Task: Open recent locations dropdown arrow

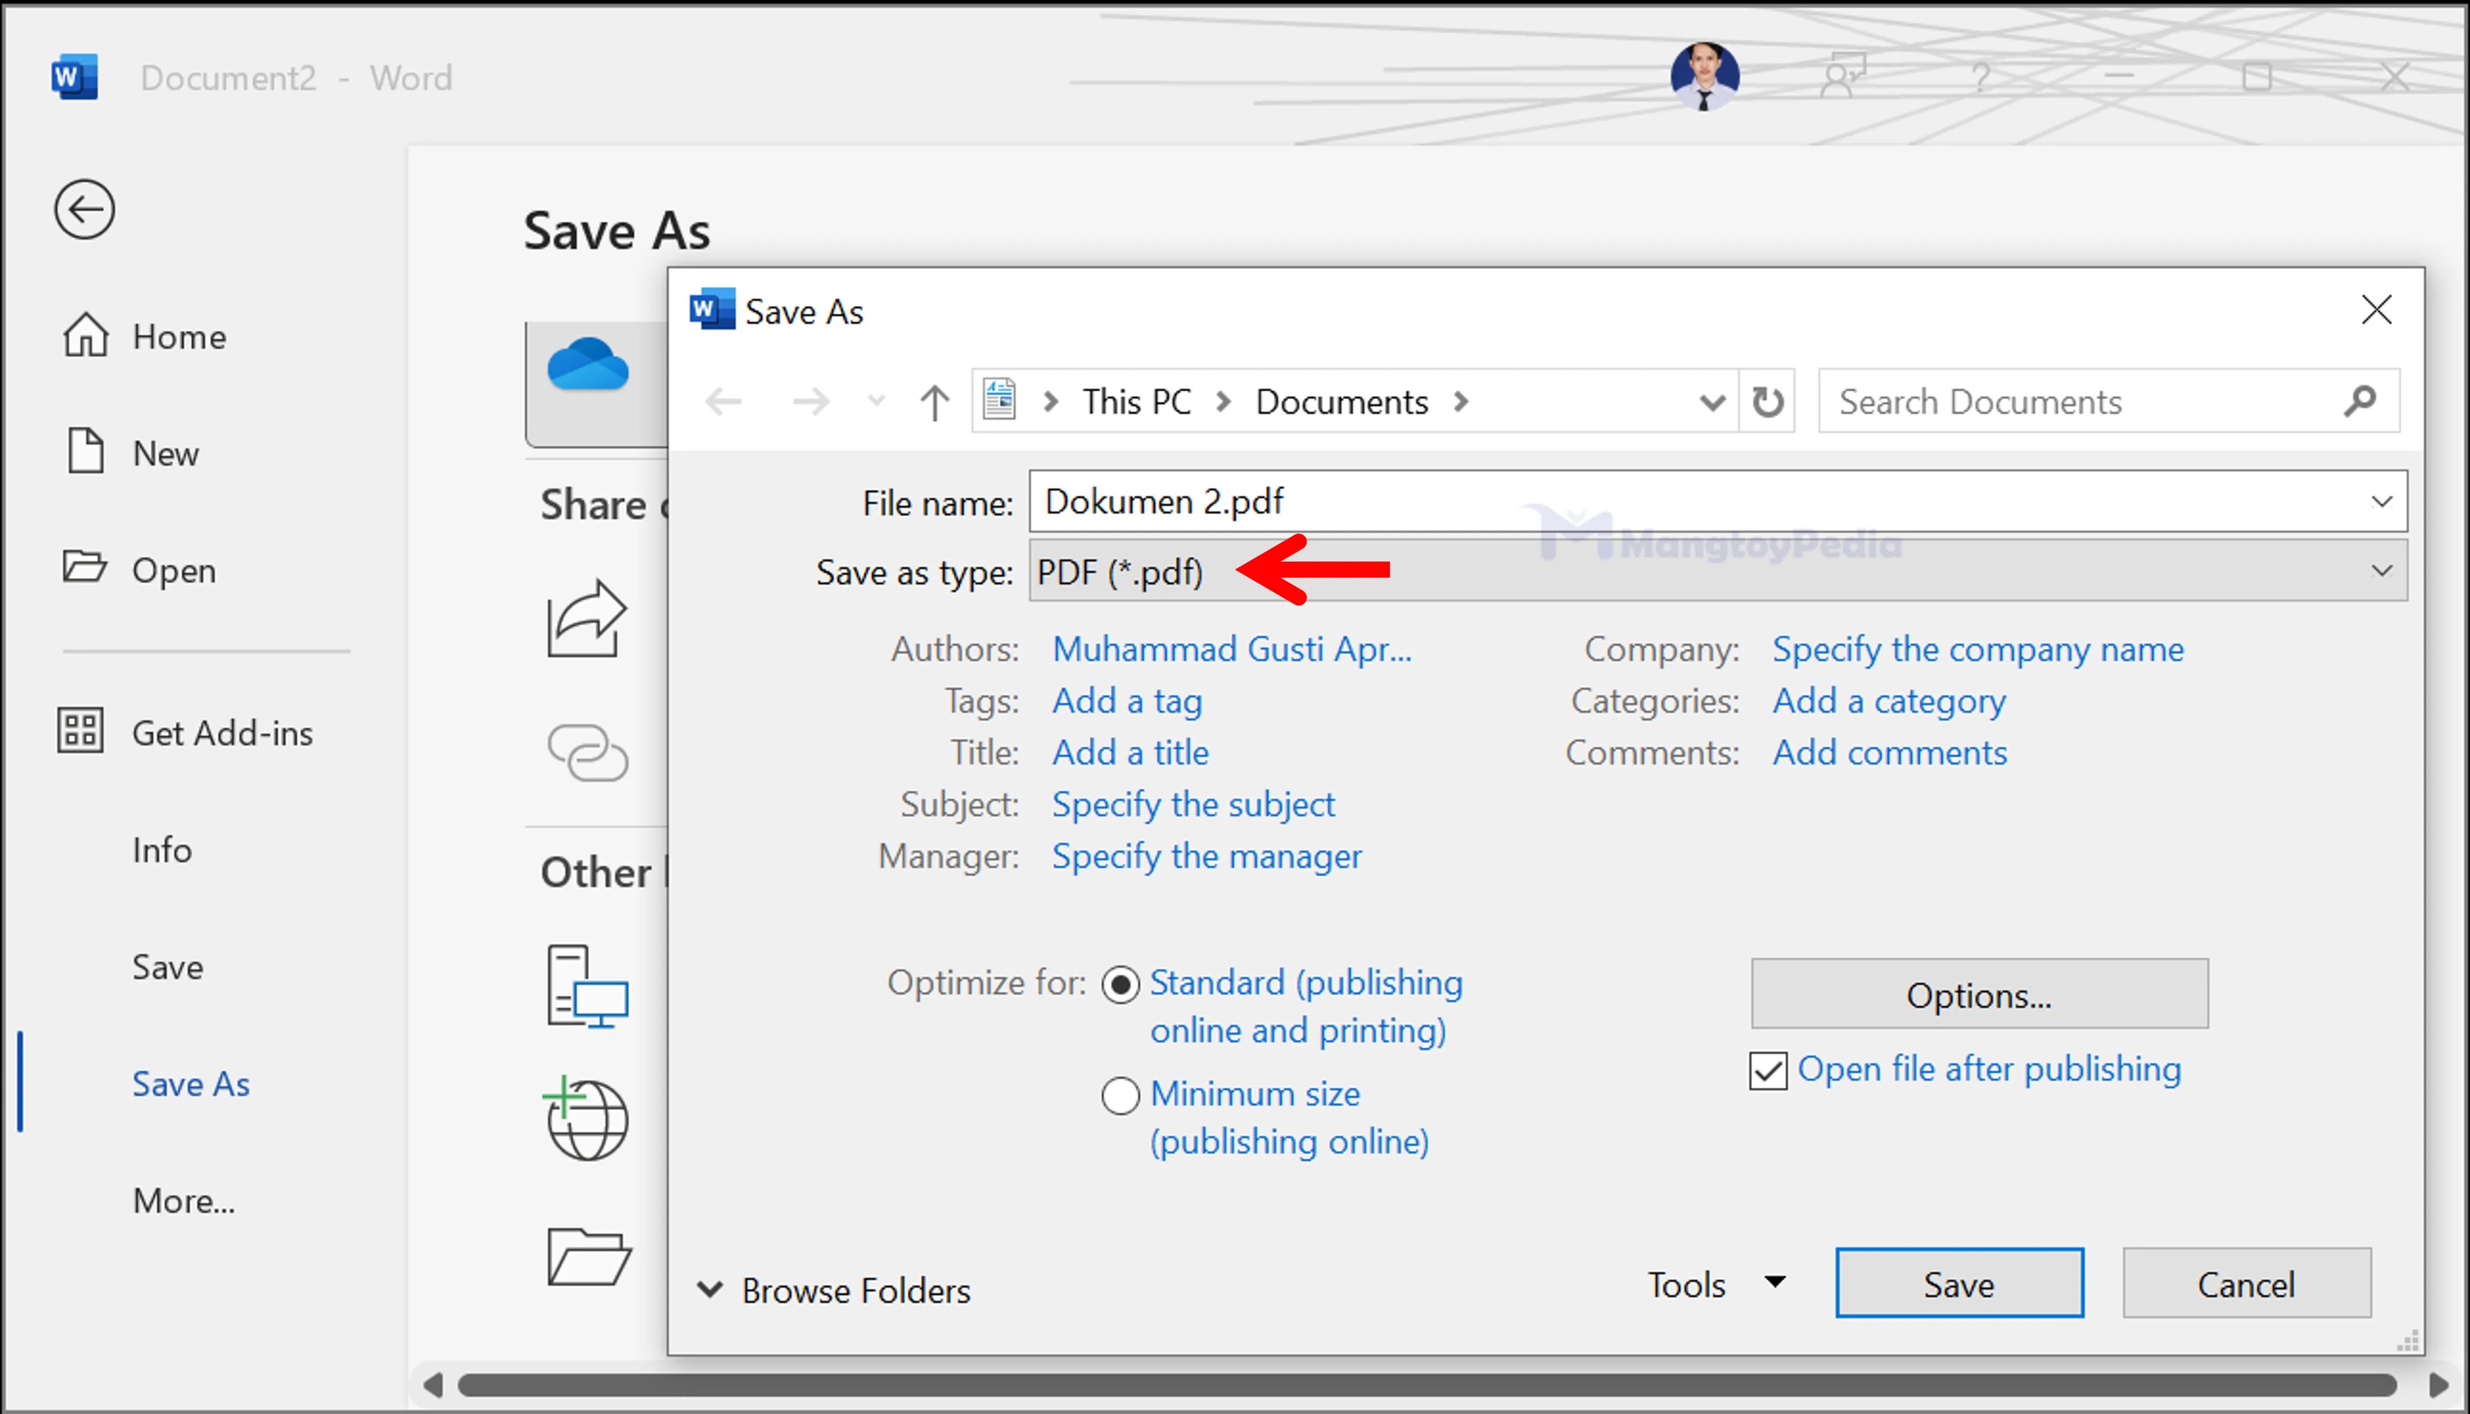Action: (876, 401)
